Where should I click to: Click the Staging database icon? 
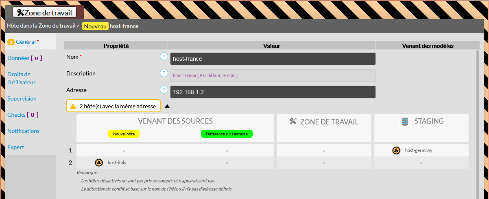pyautogui.click(x=404, y=121)
